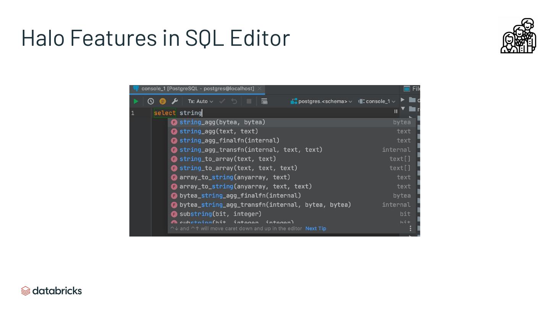Open console settings wrench icon
550x309 pixels.
coord(175,101)
